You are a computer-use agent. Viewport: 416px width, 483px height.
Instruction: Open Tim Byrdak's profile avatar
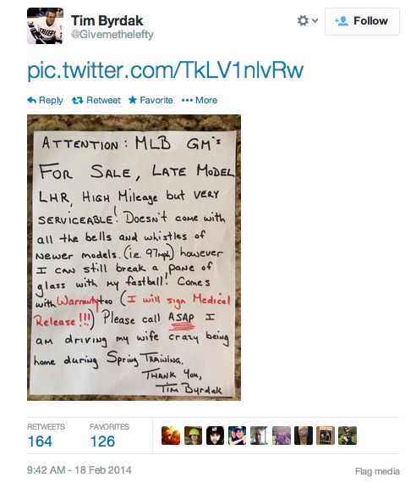[45, 26]
